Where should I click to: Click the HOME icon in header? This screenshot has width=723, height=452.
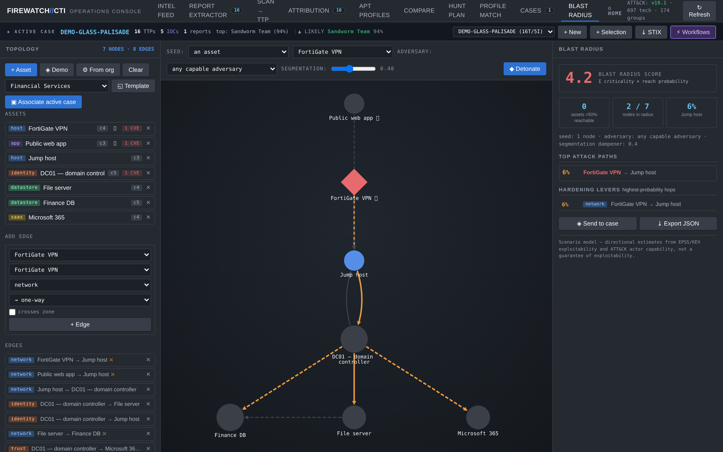615,11
